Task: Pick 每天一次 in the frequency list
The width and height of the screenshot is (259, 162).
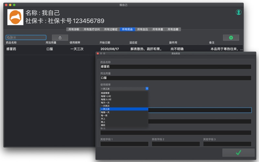Action: tap(105, 103)
